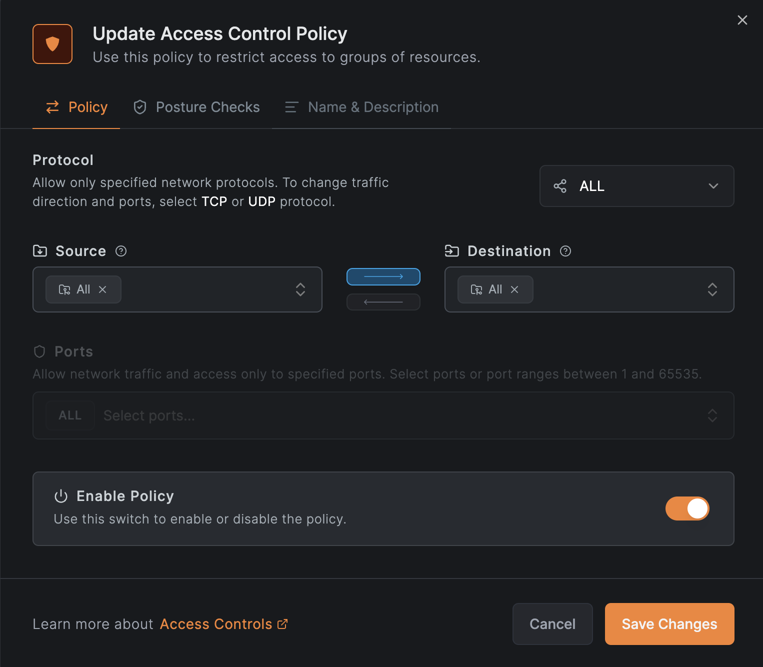Click the orange shield policy icon
This screenshot has width=763, height=667.
[x=52, y=44]
